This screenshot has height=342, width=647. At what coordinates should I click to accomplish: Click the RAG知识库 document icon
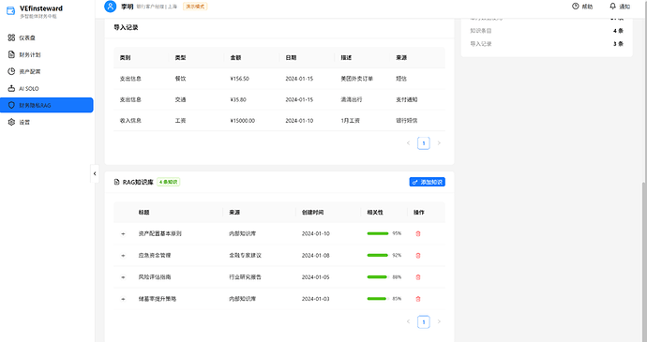pos(117,182)
